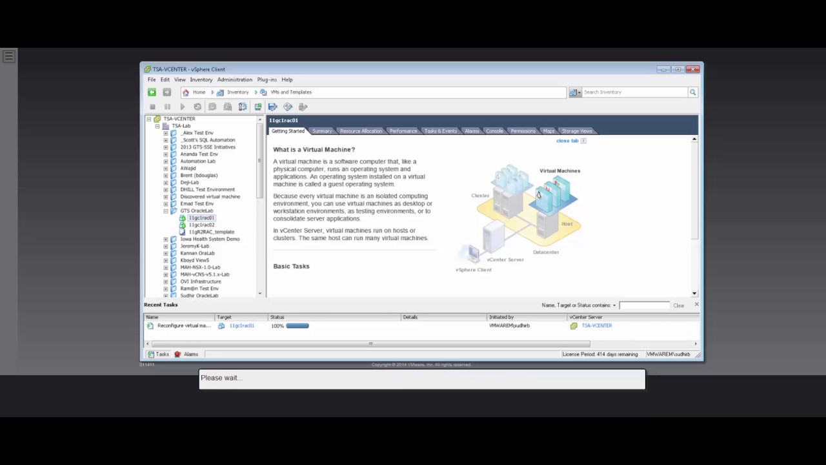Switch to the Resource Allocation tab

pos(361,131)
